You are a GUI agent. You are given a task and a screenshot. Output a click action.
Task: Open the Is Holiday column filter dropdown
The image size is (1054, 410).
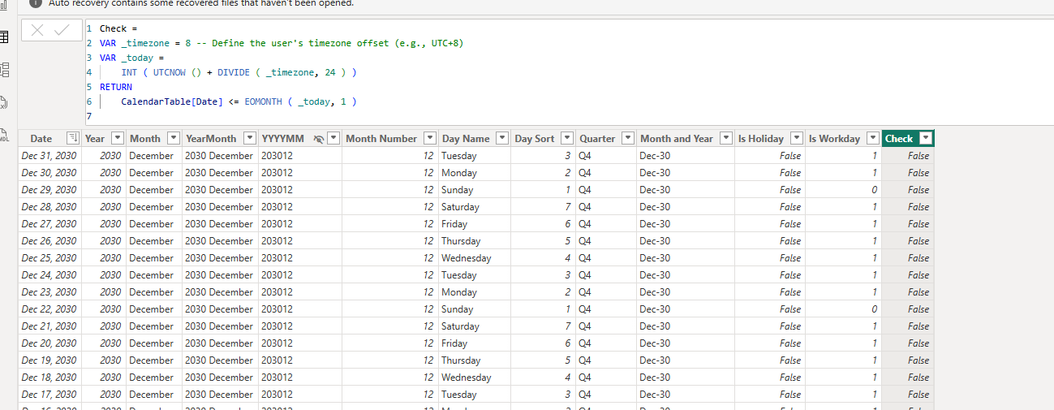(x=797, y=139)
